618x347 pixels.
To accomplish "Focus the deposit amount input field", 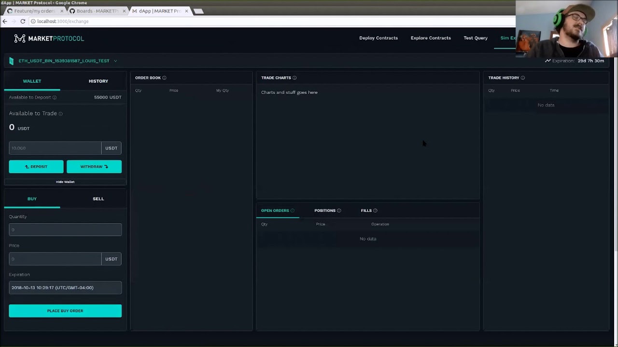I will coord(55,148).
